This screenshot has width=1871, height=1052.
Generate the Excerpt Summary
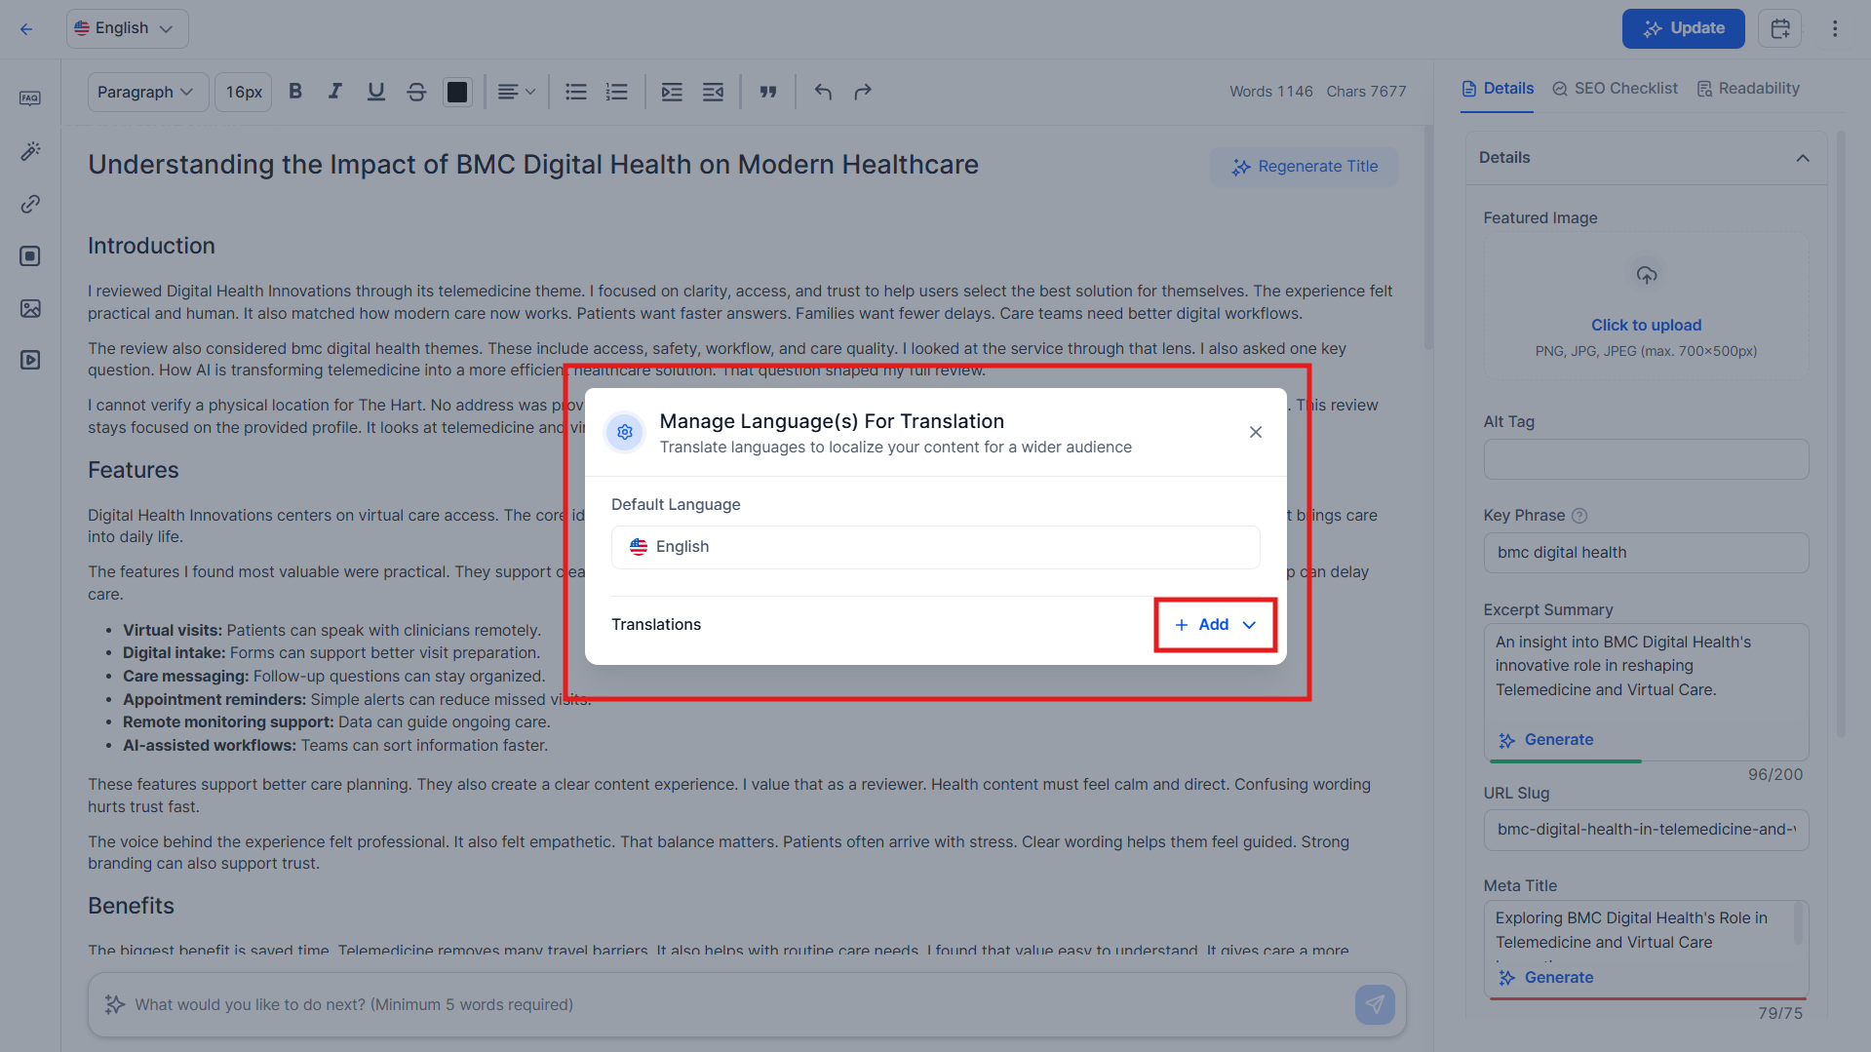(x=1546, y=740)
